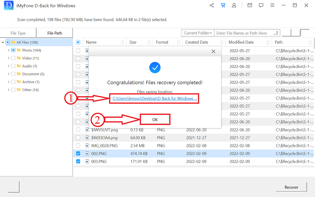Check the Video (11) checkbox
315x197 pixels.
tap(13, 58)
